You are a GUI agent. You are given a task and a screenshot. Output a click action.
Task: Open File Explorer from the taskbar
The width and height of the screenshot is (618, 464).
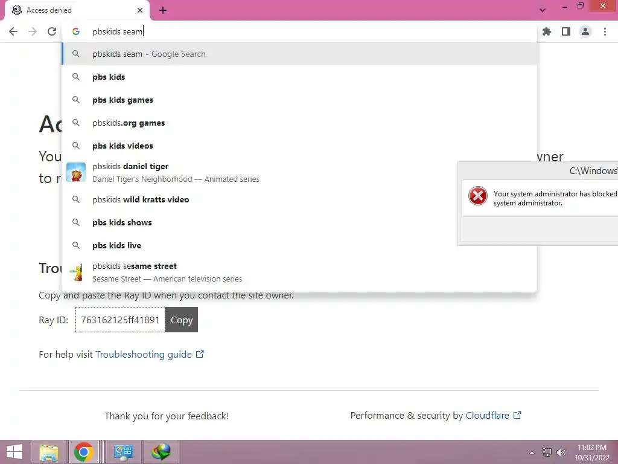click(x=49, y=452)
